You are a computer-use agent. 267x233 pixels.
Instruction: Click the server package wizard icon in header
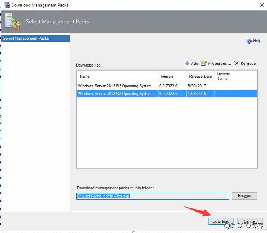tap(13, 21)
